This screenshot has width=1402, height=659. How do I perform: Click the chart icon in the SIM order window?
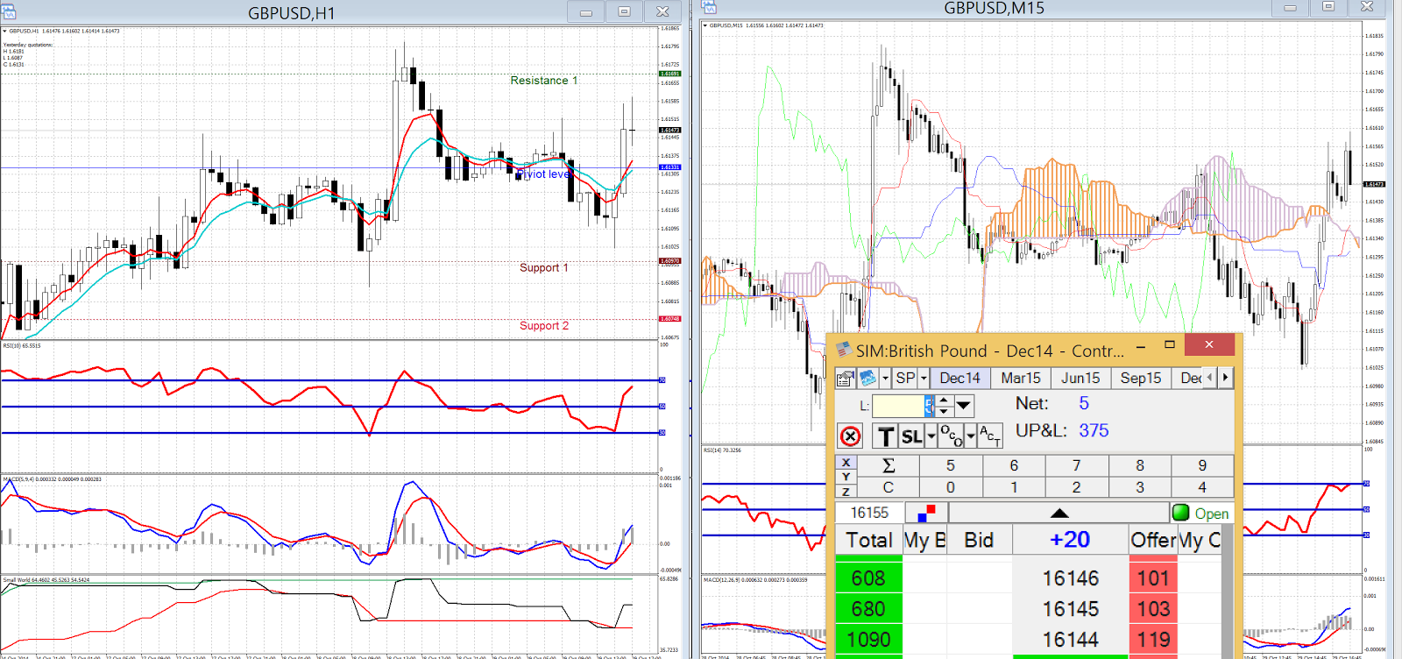(x=868, y=379)
